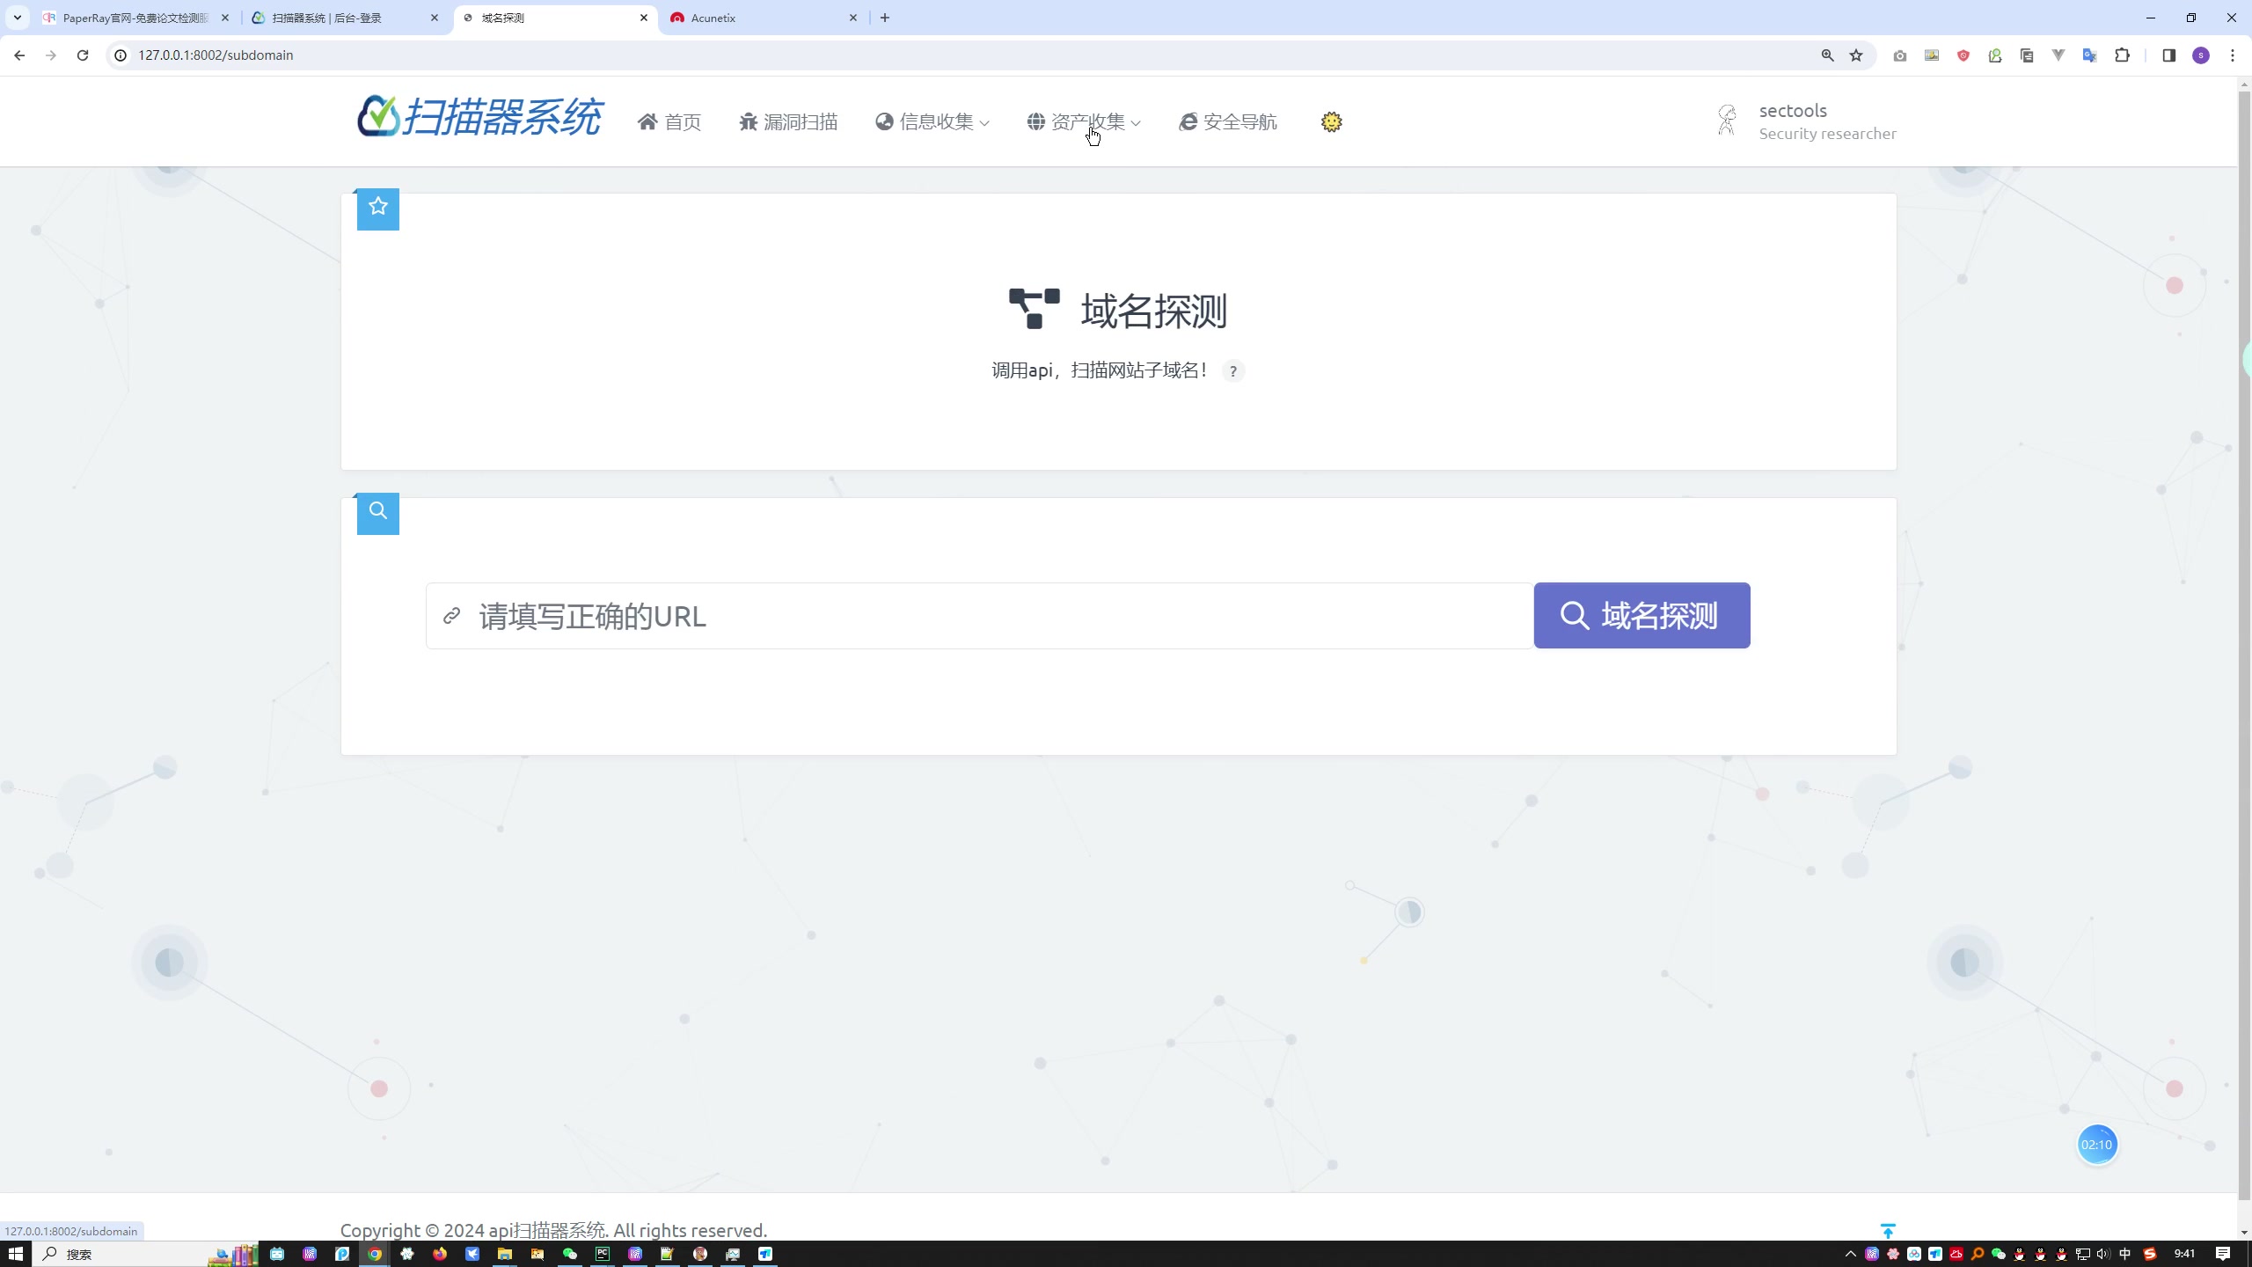The width and height of the screenshot is (2252, 1267).
Task: Close the 域名探测 browser tab
Action: coord(644,18)
